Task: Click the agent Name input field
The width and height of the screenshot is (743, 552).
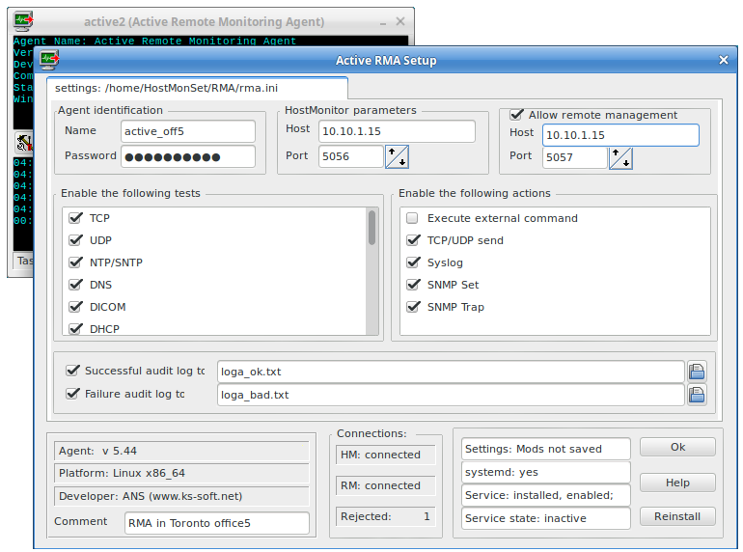Action: click(188, 131)
